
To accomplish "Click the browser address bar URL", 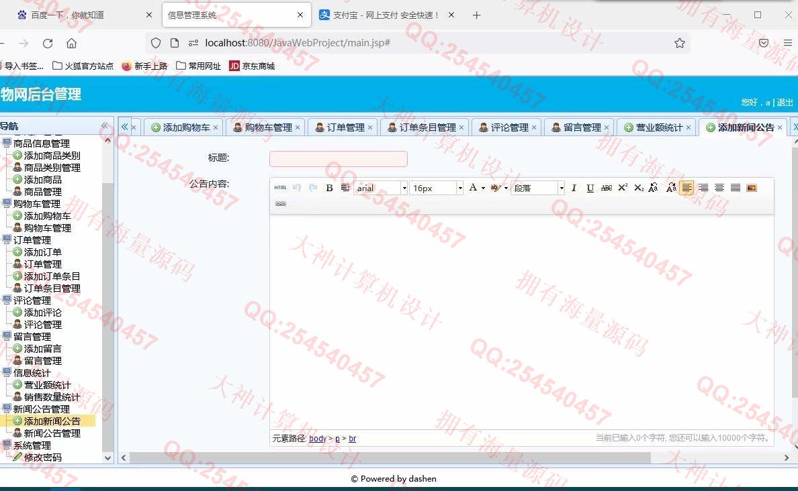I will click(x=297, y=43).
